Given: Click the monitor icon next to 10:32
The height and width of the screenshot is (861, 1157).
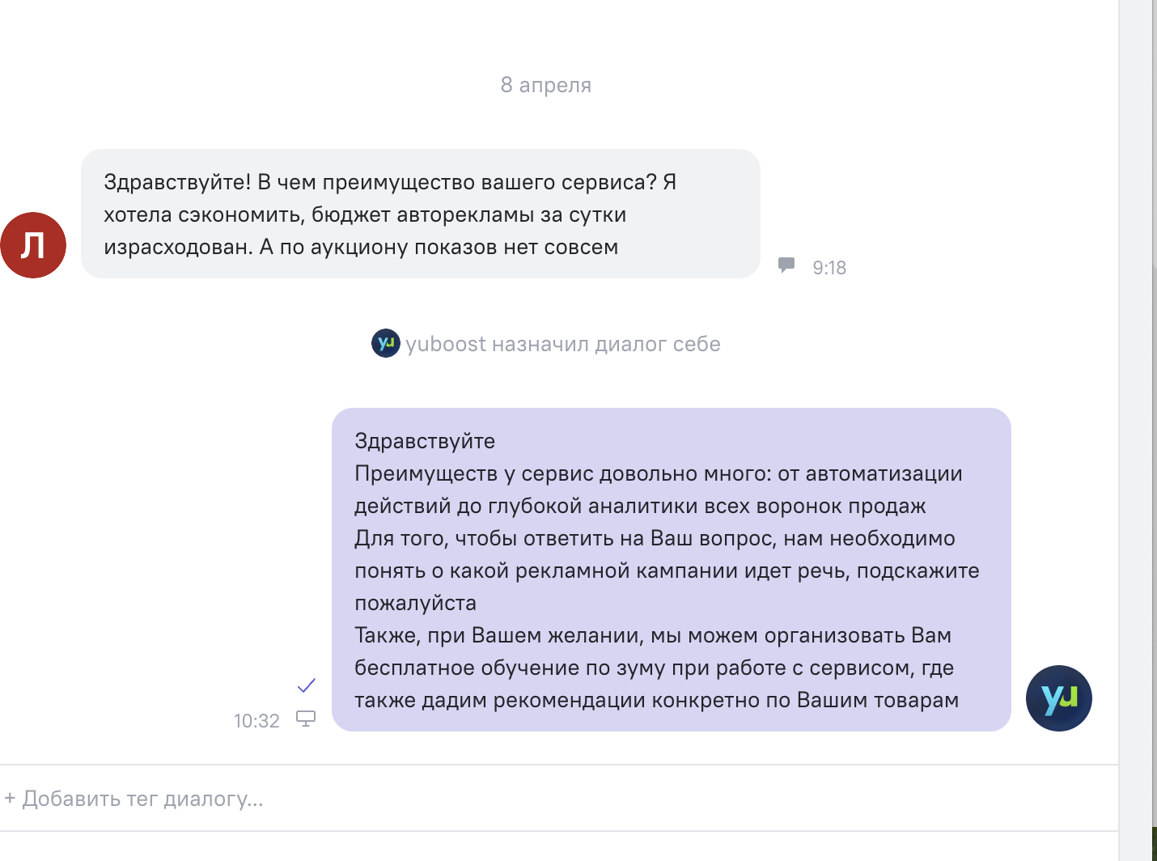Looking at the screenshot, I should [306, 719].
